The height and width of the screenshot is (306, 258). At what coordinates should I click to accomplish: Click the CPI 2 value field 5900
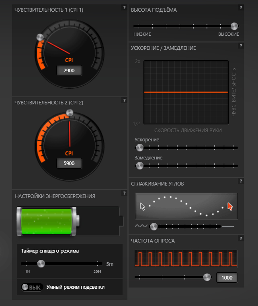(x=69, y=163)
